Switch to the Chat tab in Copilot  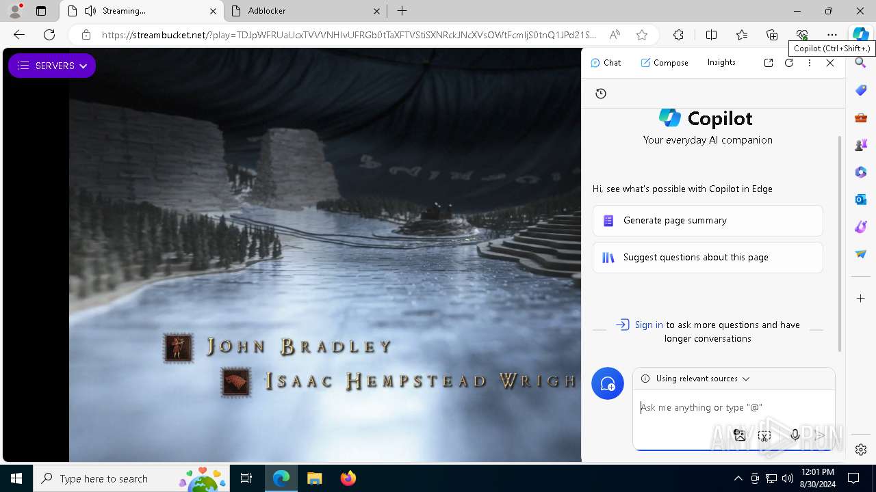coord(606,62)
